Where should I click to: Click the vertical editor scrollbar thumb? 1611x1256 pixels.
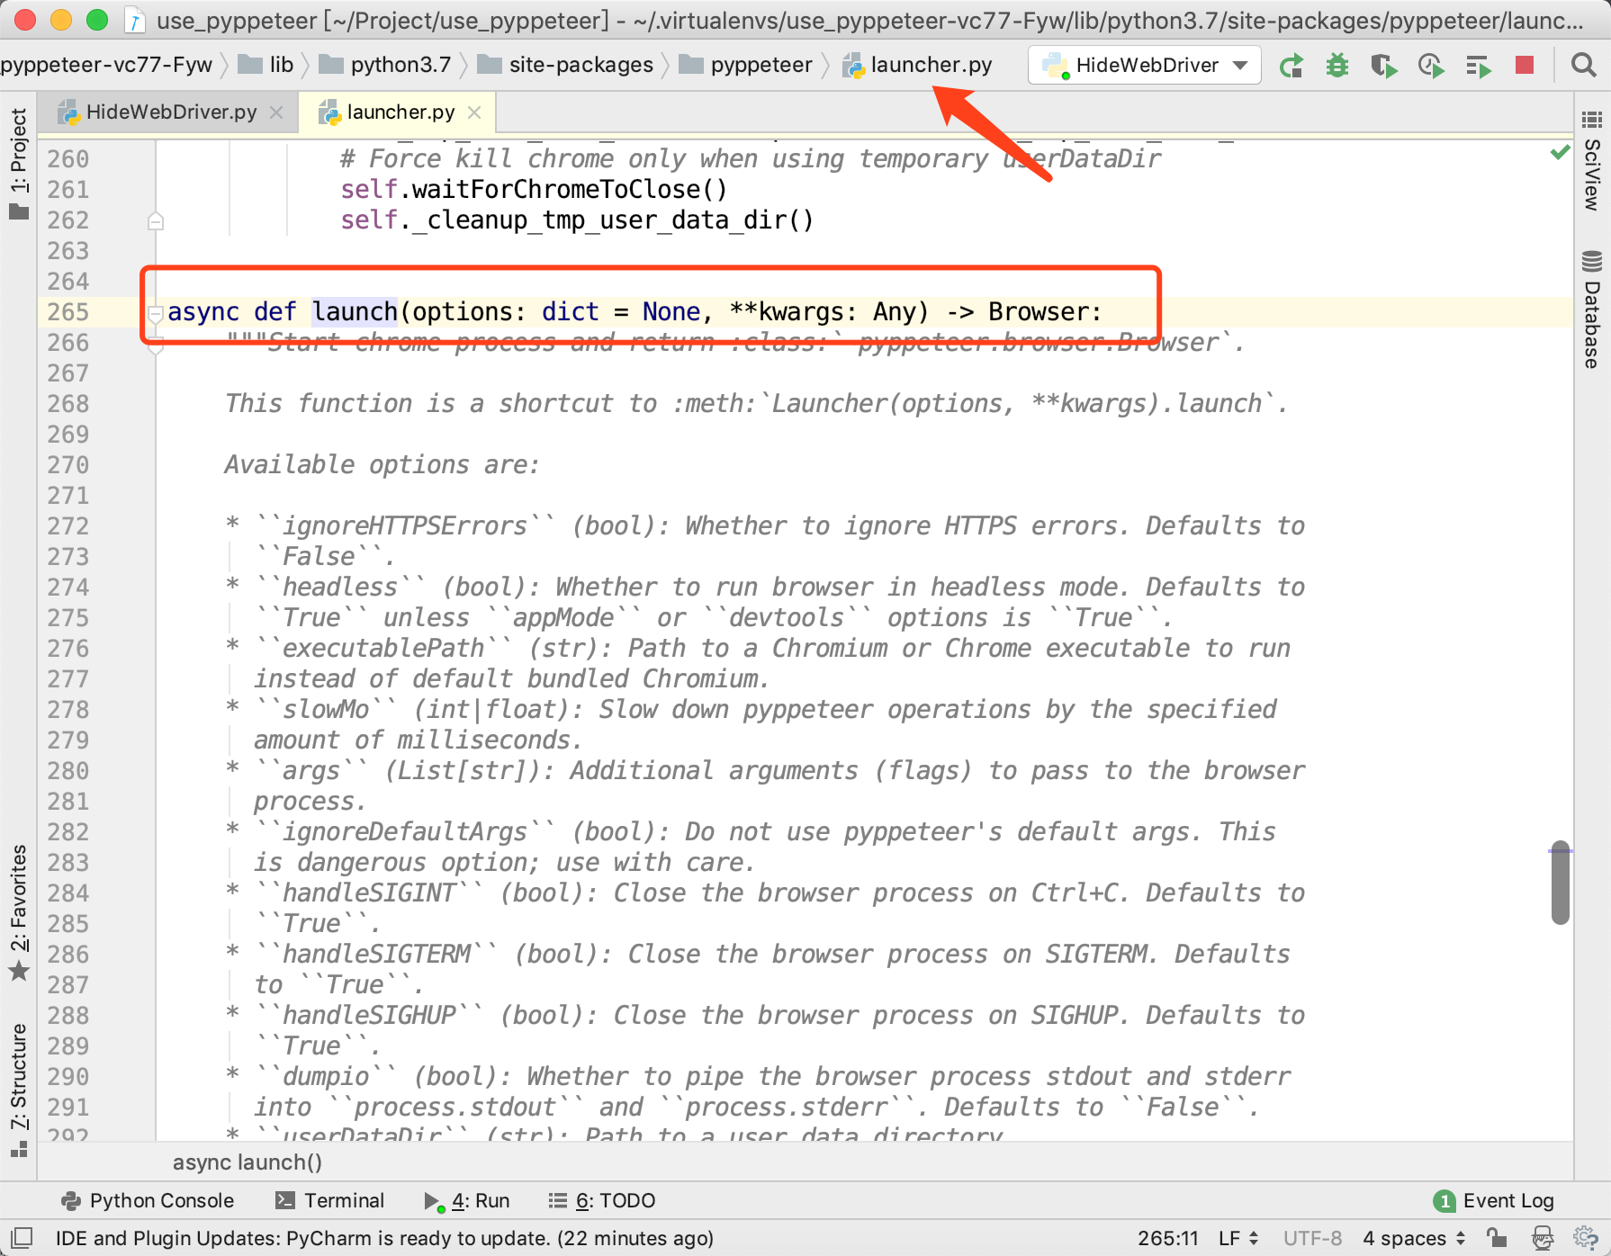[1561, 883]
